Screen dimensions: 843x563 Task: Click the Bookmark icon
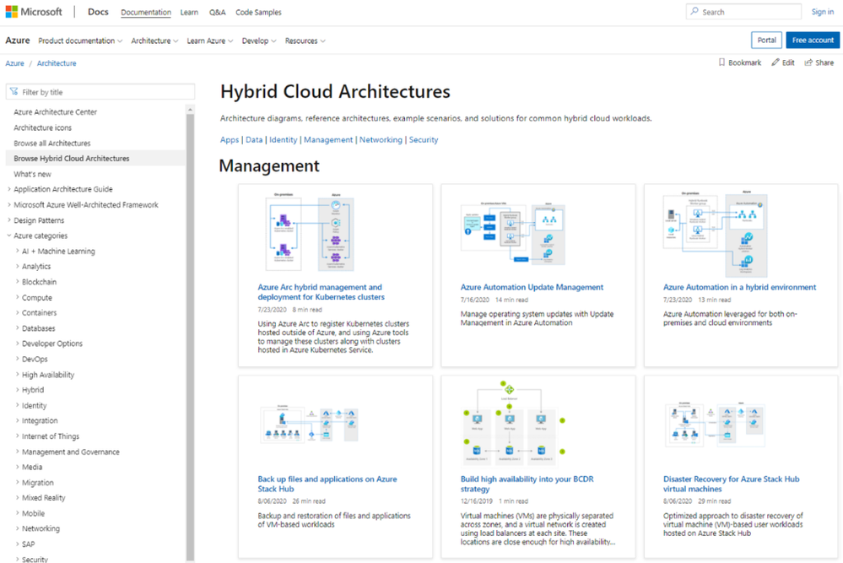point(721,62)
